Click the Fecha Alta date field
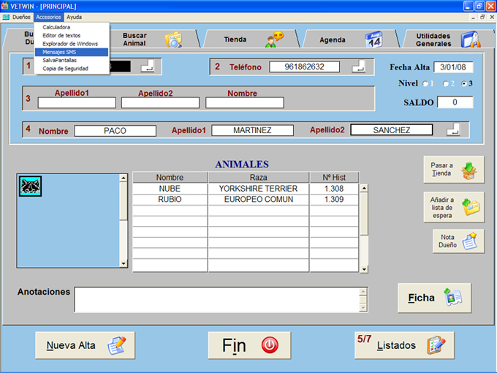 click(453, 67)
